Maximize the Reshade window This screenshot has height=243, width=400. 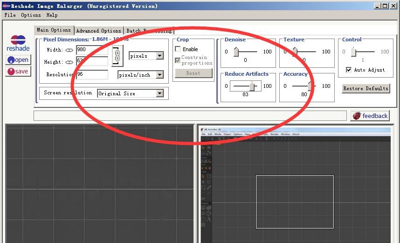pyautogui.click(x=385, y=6)
